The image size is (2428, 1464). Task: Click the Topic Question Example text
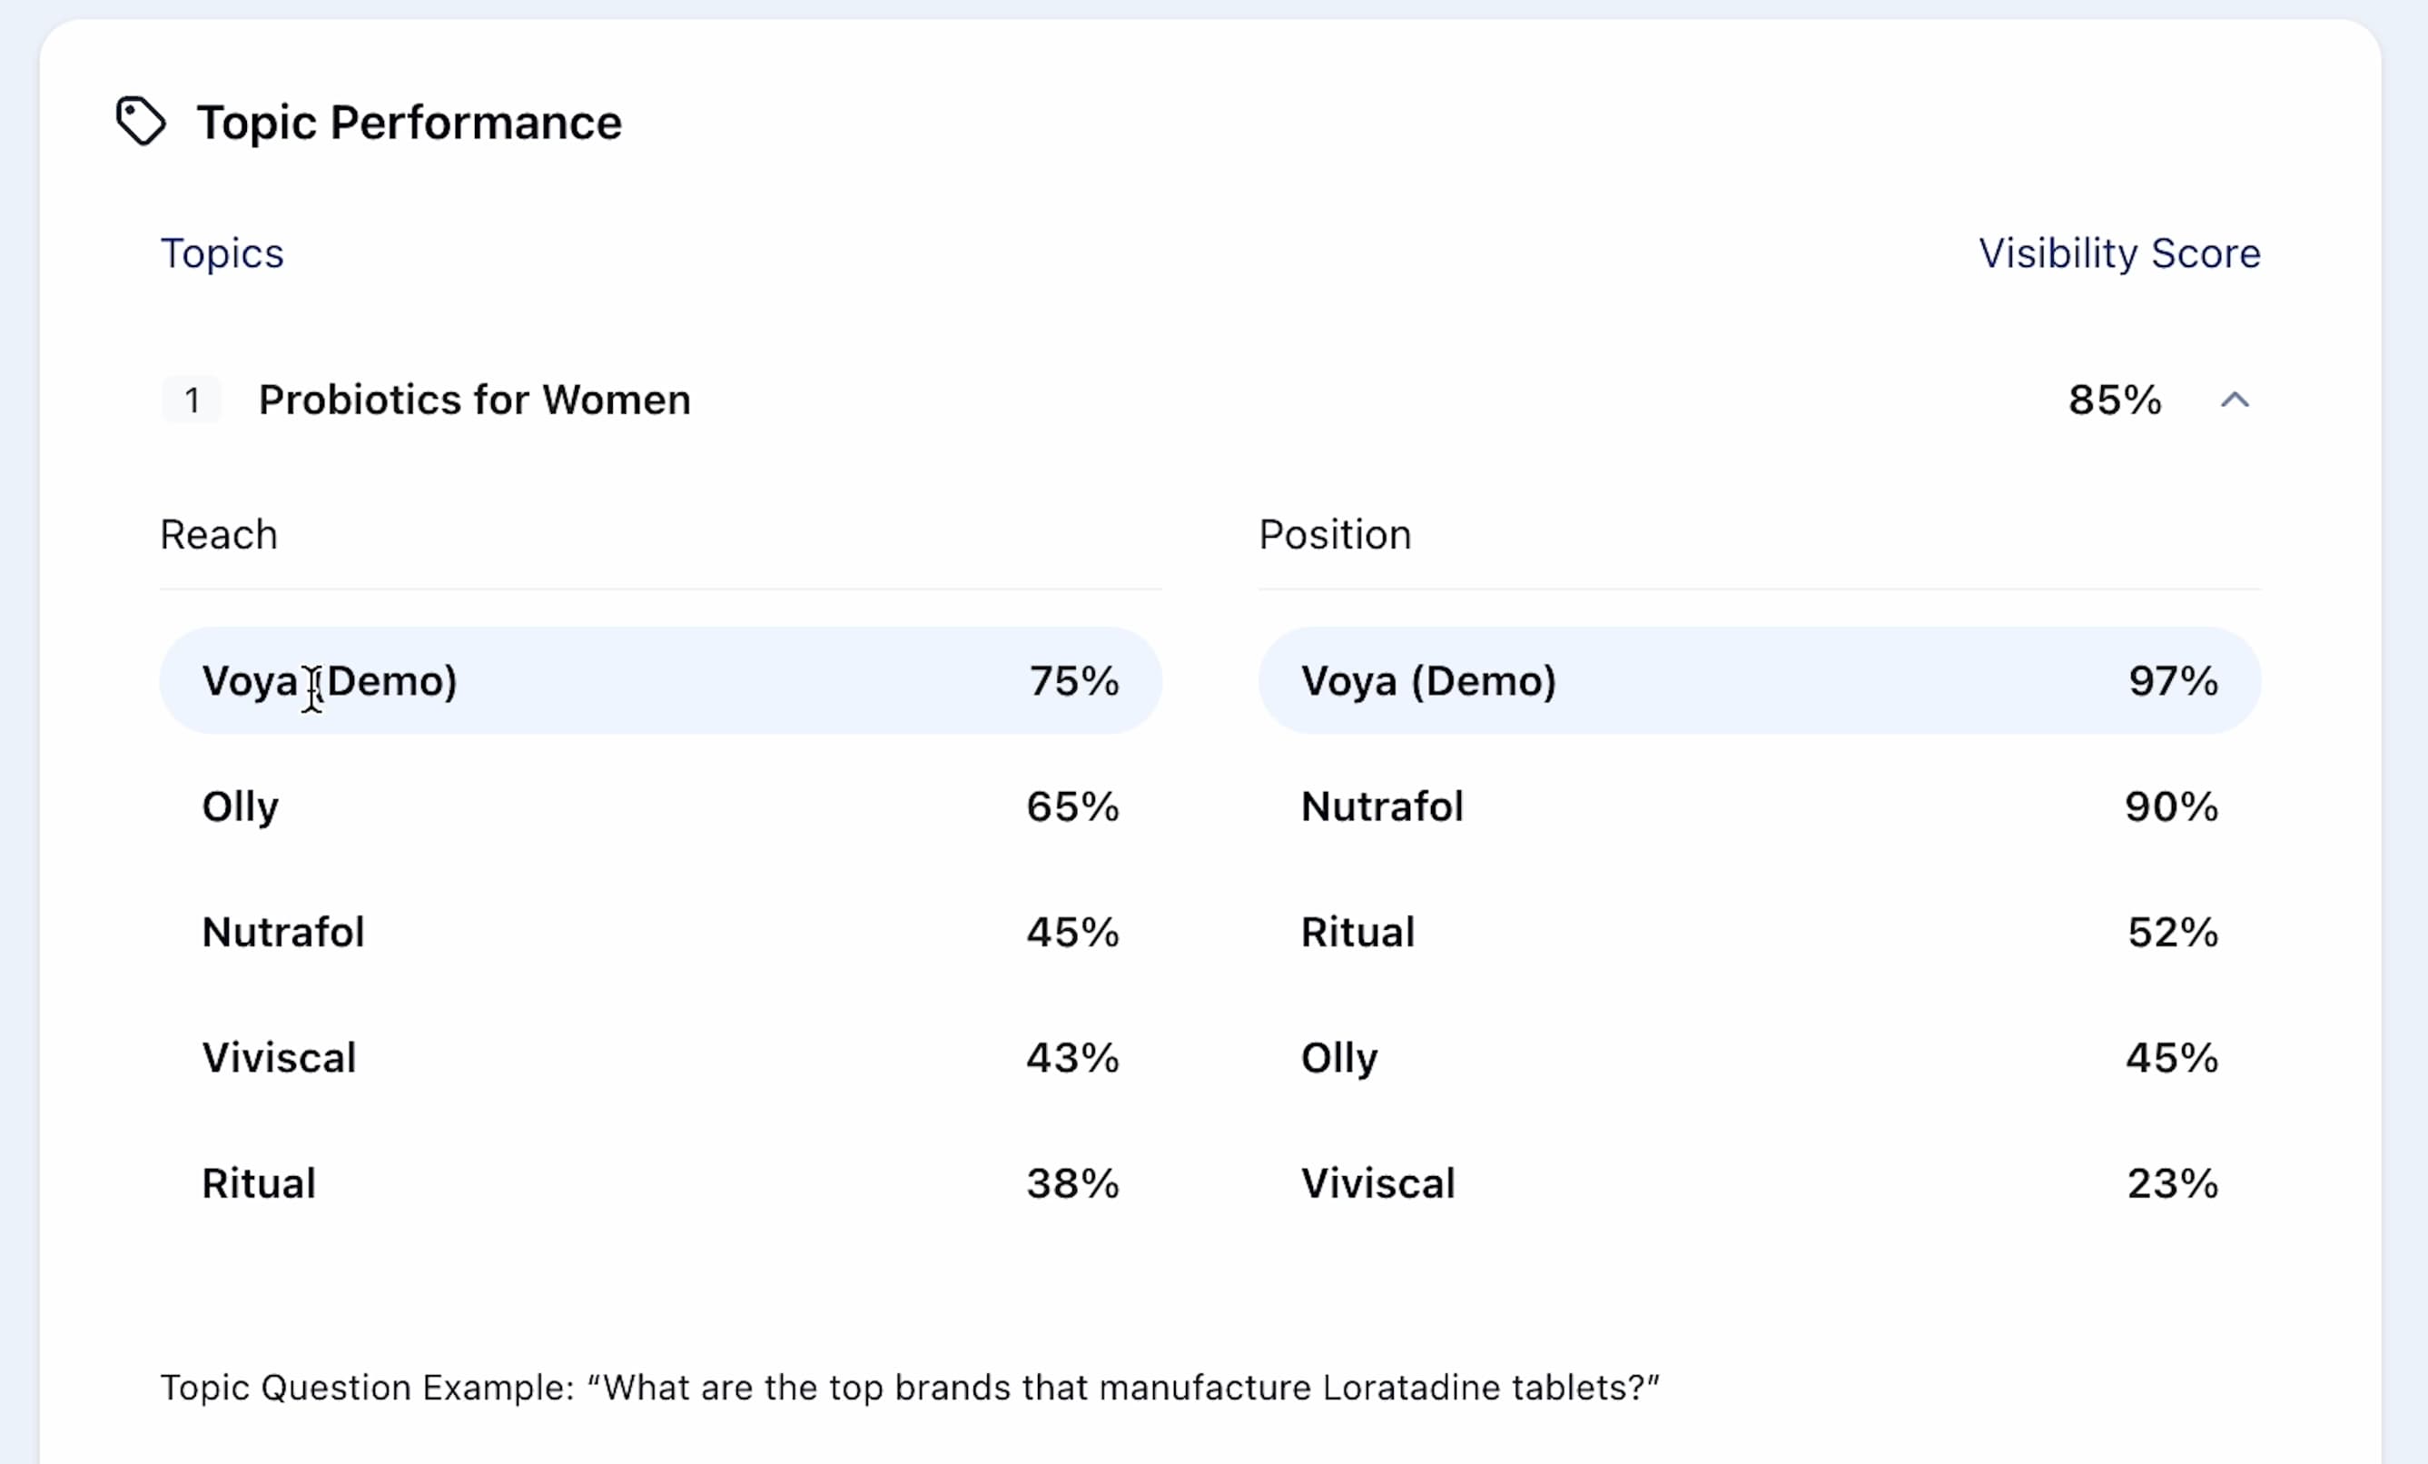(x=909, y=1387)
